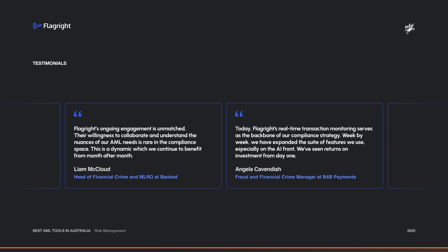Open the Head of Financial Crime and MLRO at Banked link

125,177
